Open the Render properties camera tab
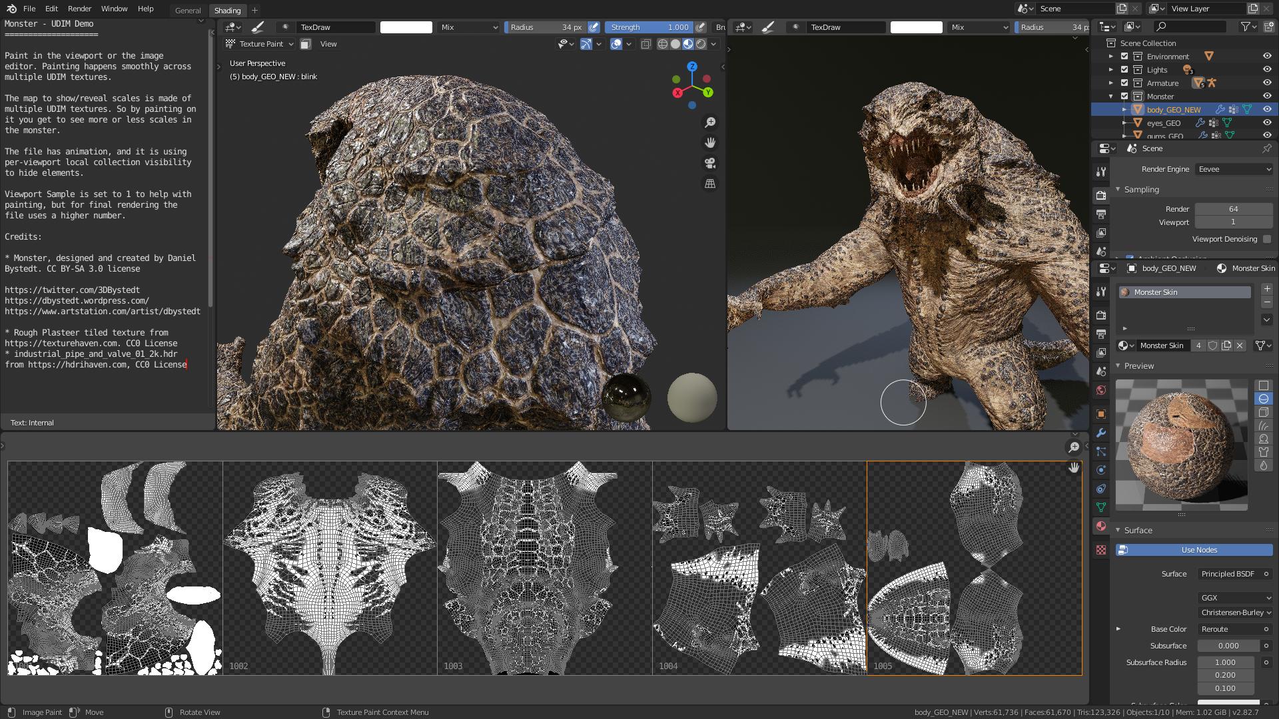Image resolution: width=1279 pixels, height=719 pixels. [x=1101, y=195]
